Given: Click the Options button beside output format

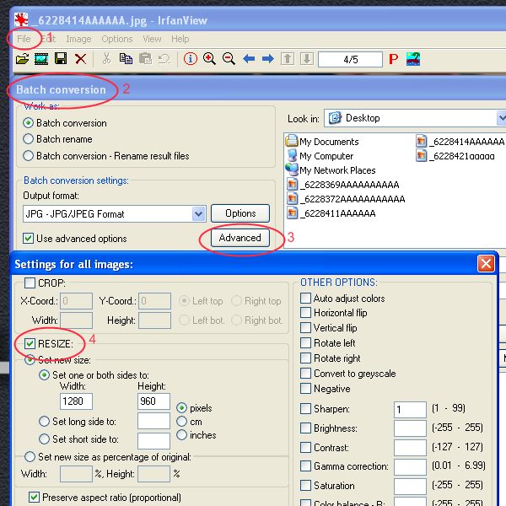Looking at the screenshot, I should click(240, 213).
